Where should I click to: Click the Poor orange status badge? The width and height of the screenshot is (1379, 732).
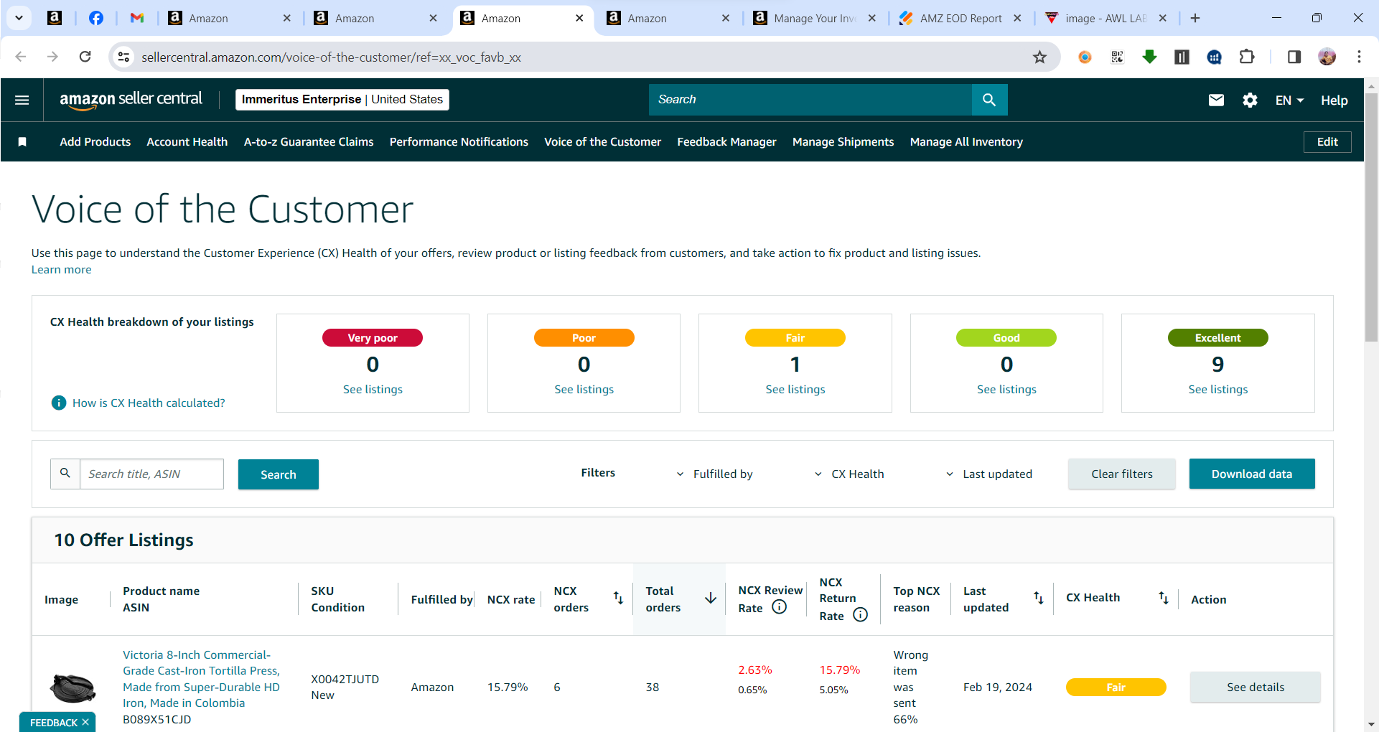coord(584,338)
